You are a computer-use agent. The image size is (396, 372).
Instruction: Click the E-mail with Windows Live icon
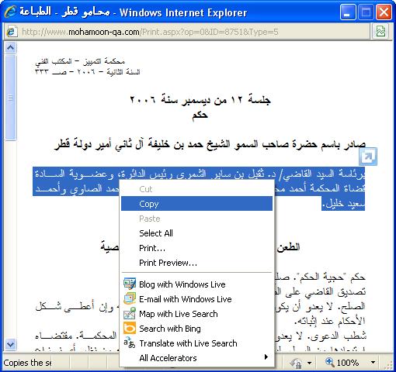(x=130, y=299)
